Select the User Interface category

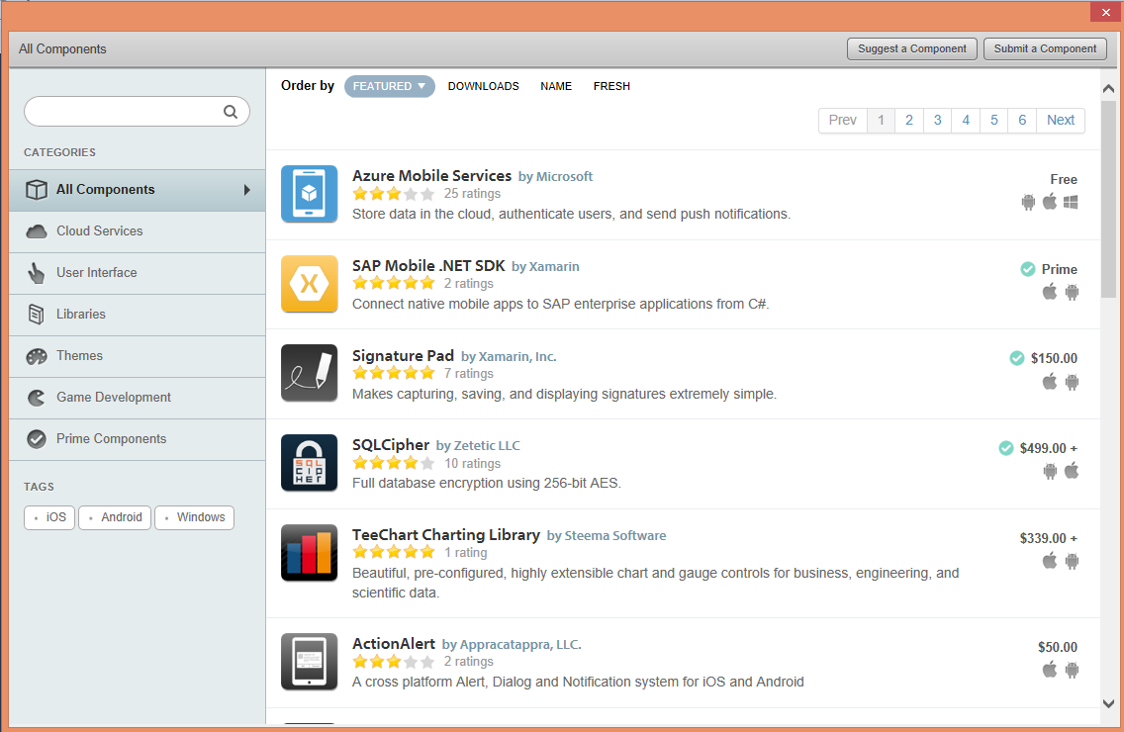pyautogui.click(x=138, y=273)
